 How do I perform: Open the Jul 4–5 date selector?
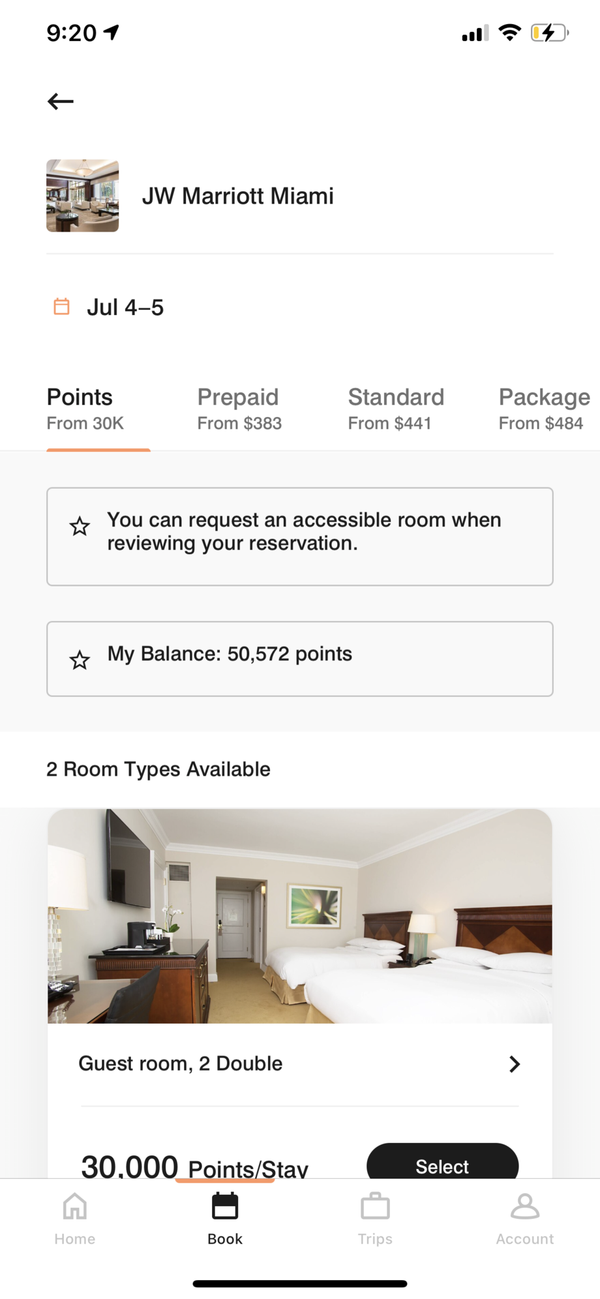(125, 307)
